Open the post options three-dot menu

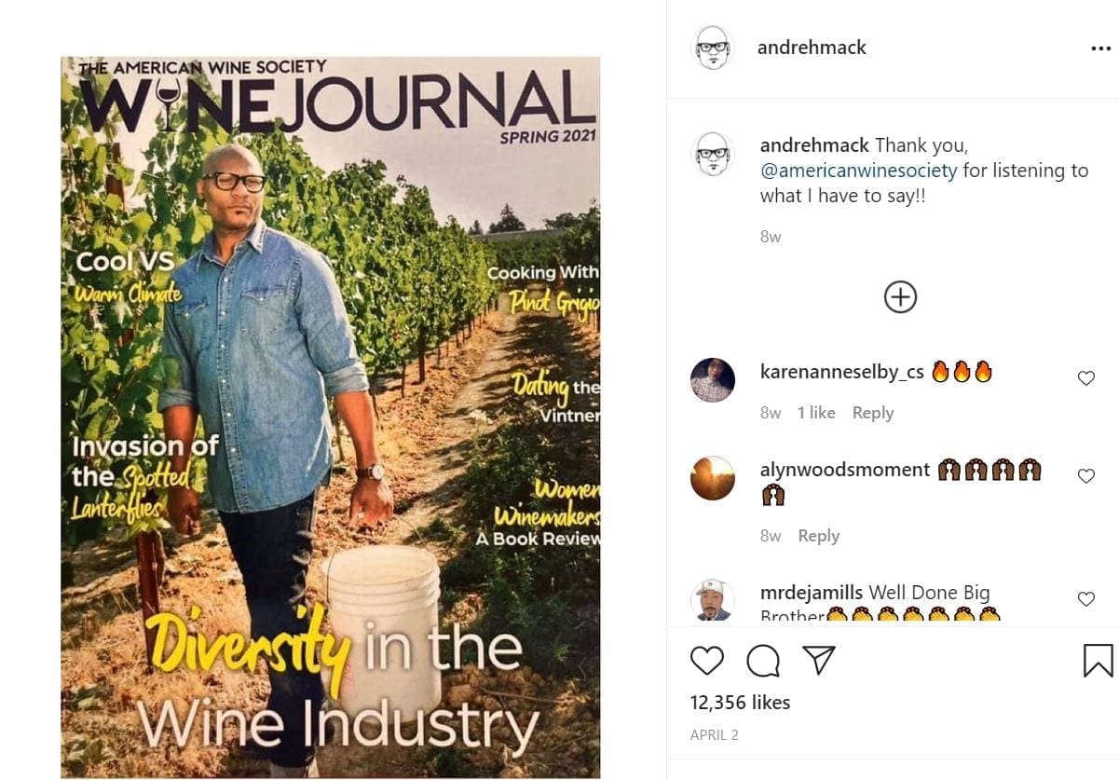pyautogui.click(x=1099, y=47)
